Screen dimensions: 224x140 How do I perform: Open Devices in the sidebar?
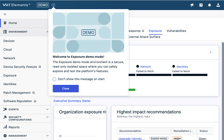(x=9, y=41)
